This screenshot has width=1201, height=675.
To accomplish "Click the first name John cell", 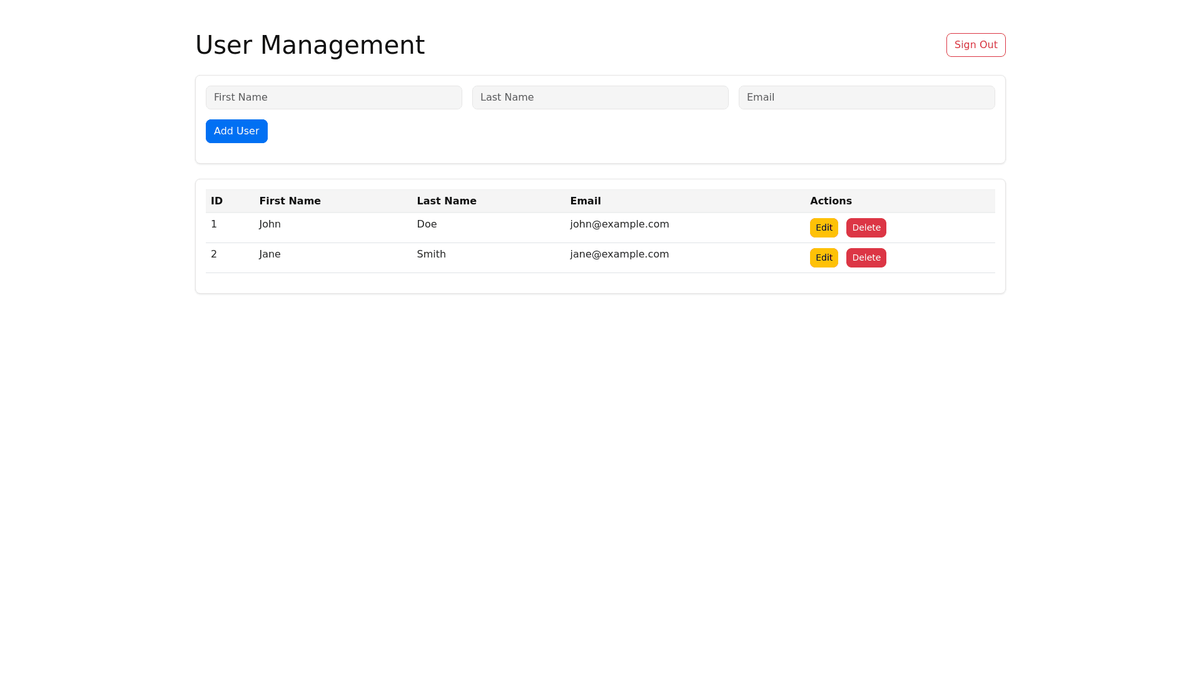I will (270, 224).
